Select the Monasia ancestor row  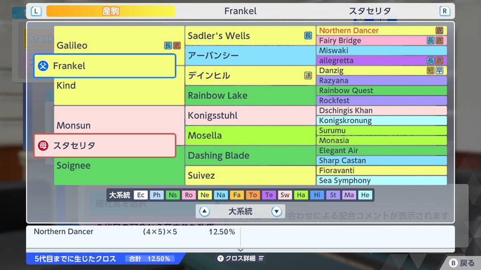[382, 140]
